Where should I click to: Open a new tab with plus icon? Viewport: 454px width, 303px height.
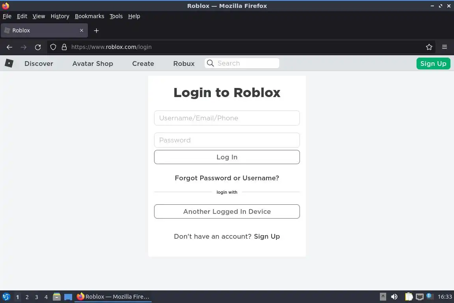(x=97, y=30)
